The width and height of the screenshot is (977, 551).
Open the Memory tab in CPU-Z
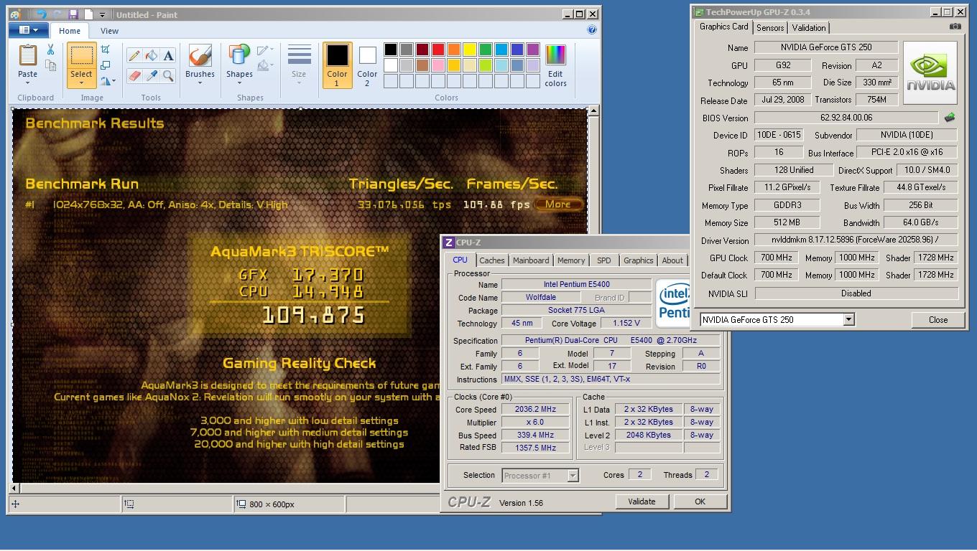click(x=571, y=260)
